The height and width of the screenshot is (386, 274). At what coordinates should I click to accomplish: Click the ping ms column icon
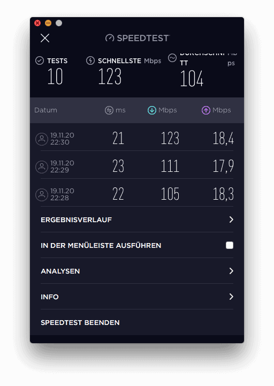(109, 110)
